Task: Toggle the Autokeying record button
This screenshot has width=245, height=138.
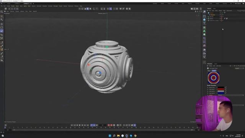Action: coord(111,125)
